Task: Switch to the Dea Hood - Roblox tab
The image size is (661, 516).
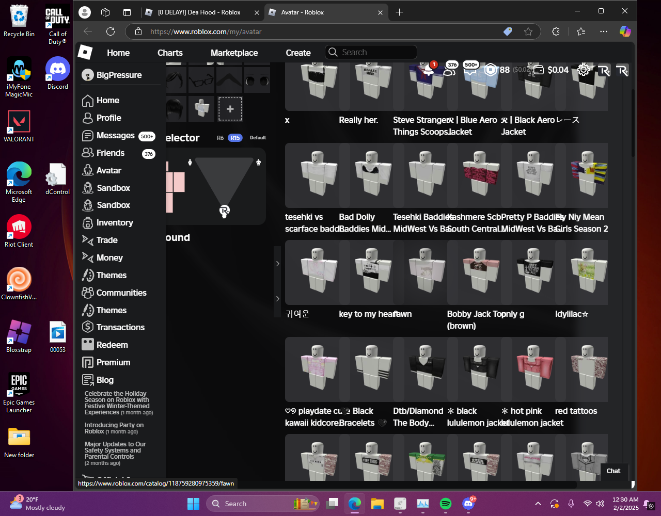Action: (199, 12)
